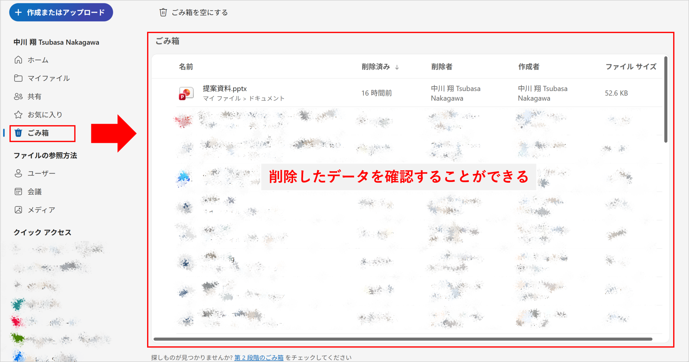This screenshot has width=689, height=362.
Task: Open the ユーザー person icon
Action: click(x=18, y=173)
